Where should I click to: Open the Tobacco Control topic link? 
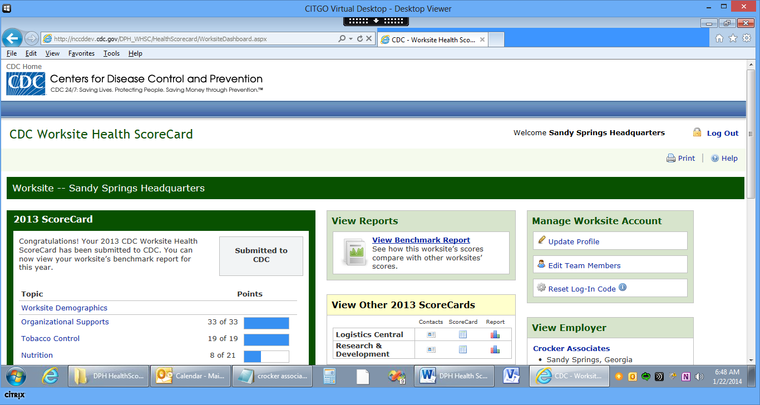[x=50, y=338]
